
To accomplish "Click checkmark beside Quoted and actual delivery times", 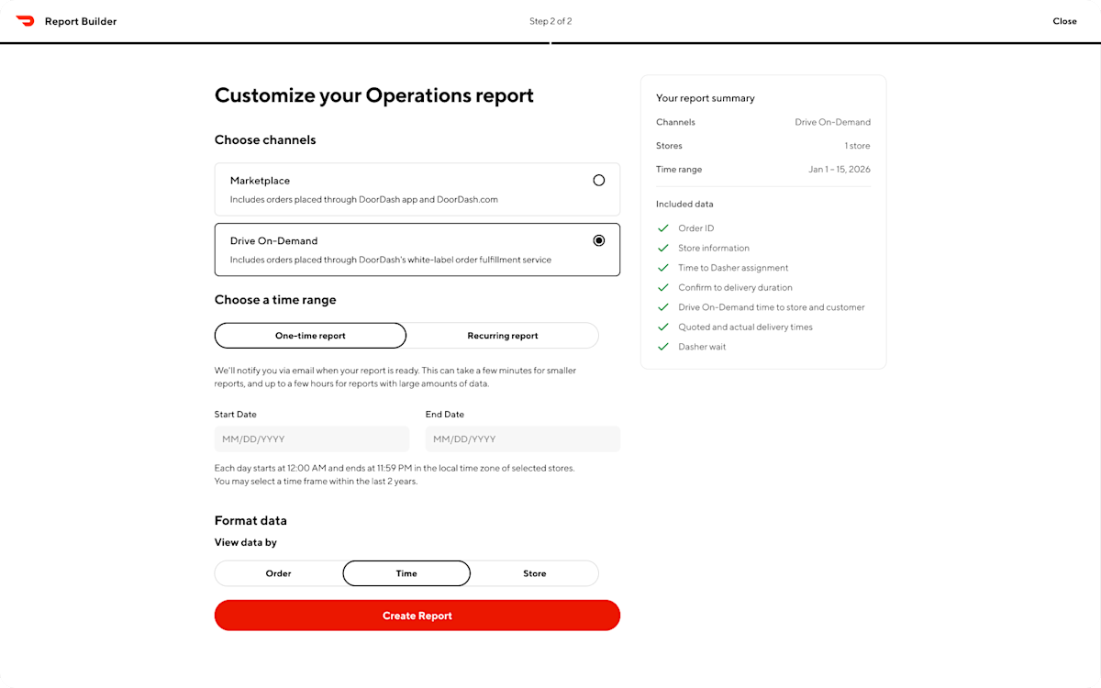I will click(662, 327).
